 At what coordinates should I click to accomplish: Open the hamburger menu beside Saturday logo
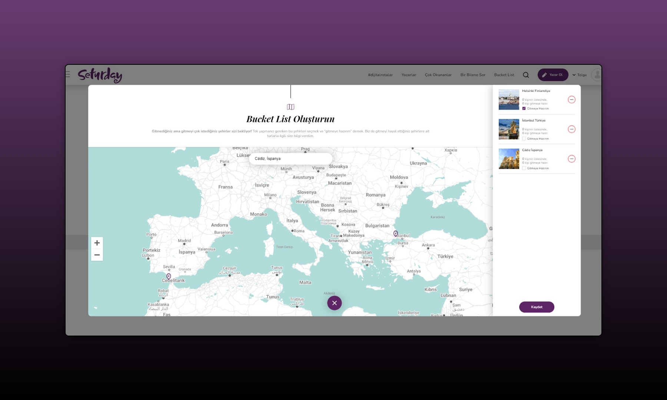coord(67,74)
